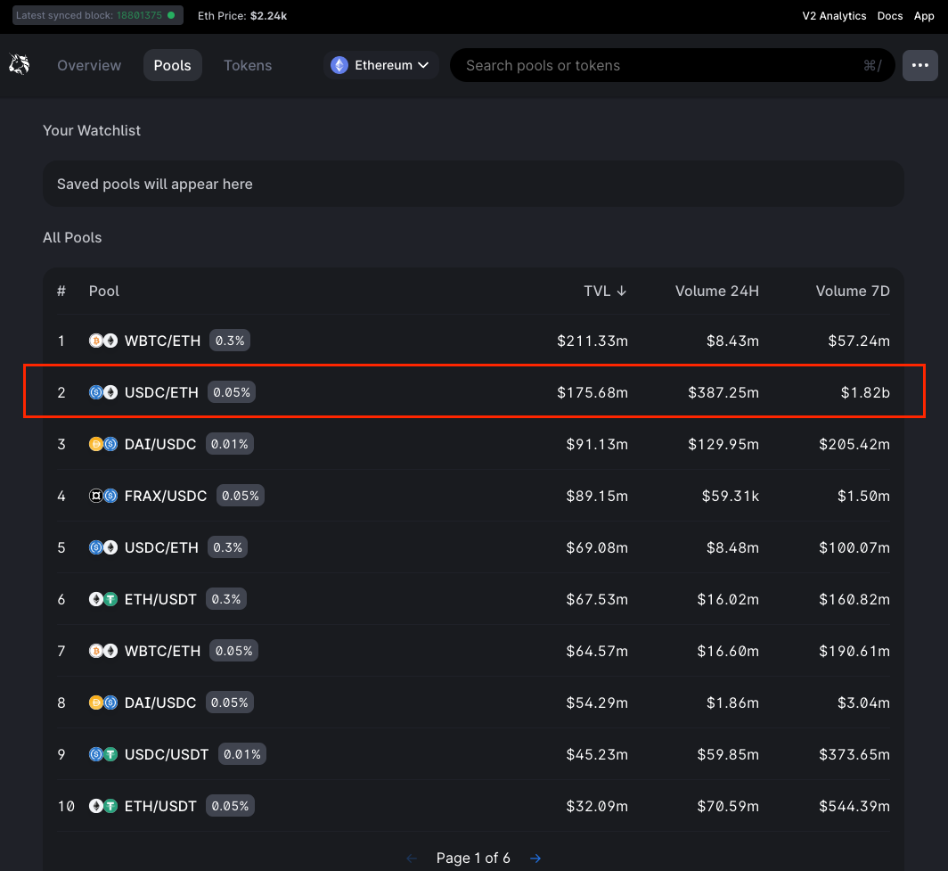This screenshot has height=871, width=948.
Task: Open the WBTC/ETH 0.05% pool name
Action: point(163,651)
